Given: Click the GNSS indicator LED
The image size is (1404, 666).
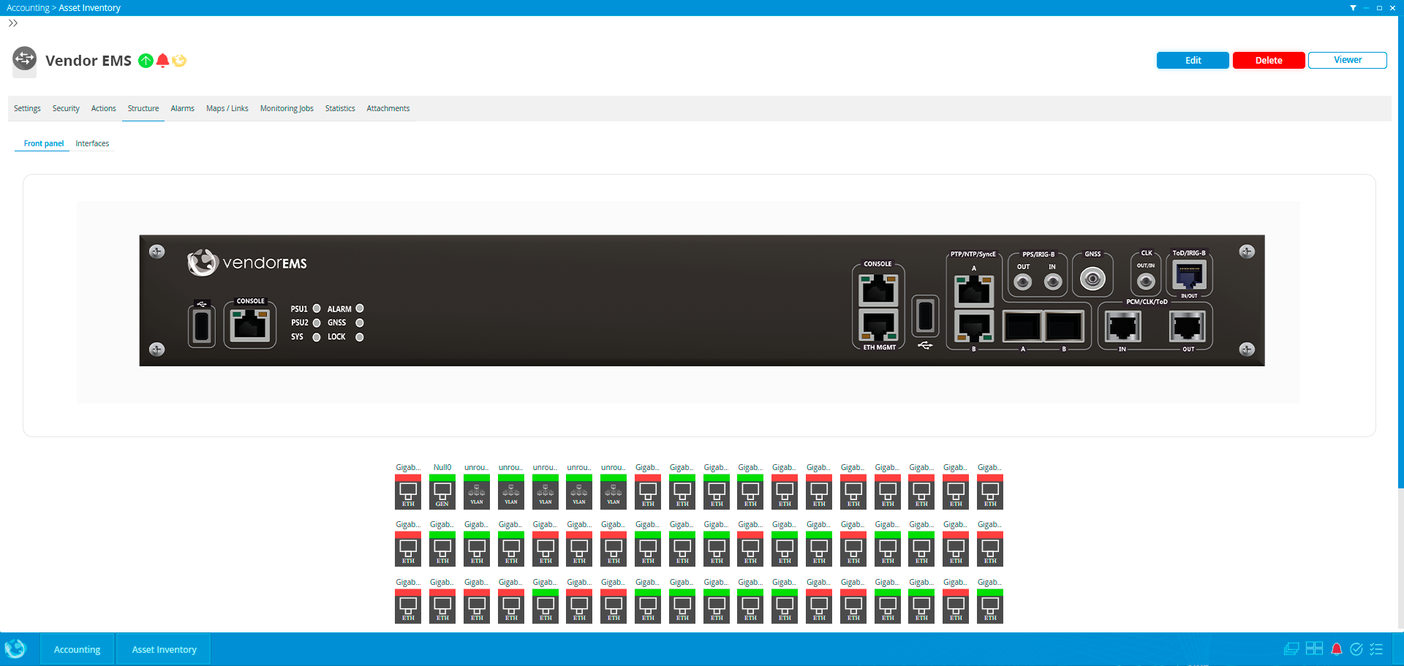Looking at the screenshot, I should [x=360, y=322].
